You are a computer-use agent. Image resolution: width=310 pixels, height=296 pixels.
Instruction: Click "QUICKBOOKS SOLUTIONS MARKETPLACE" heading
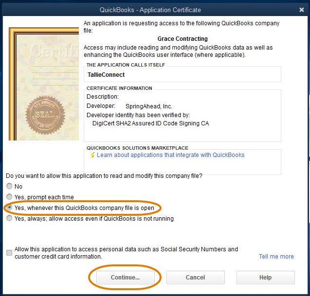[137, 148]
